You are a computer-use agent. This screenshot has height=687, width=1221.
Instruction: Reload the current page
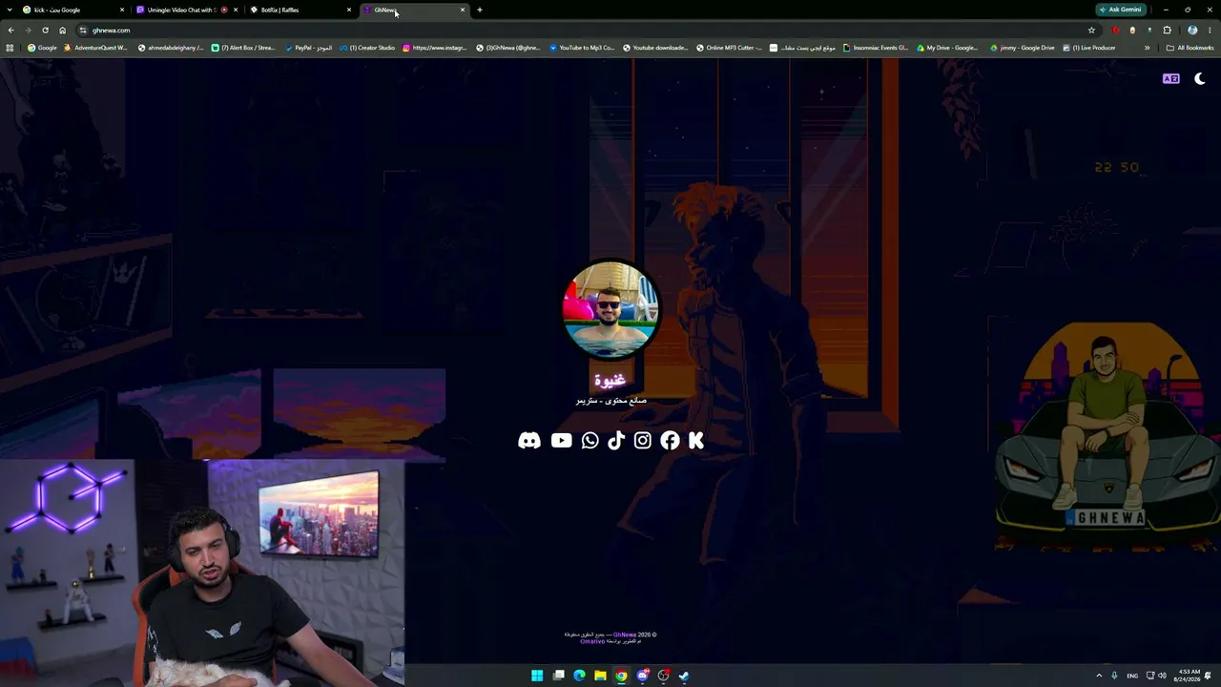pos(45,31)
